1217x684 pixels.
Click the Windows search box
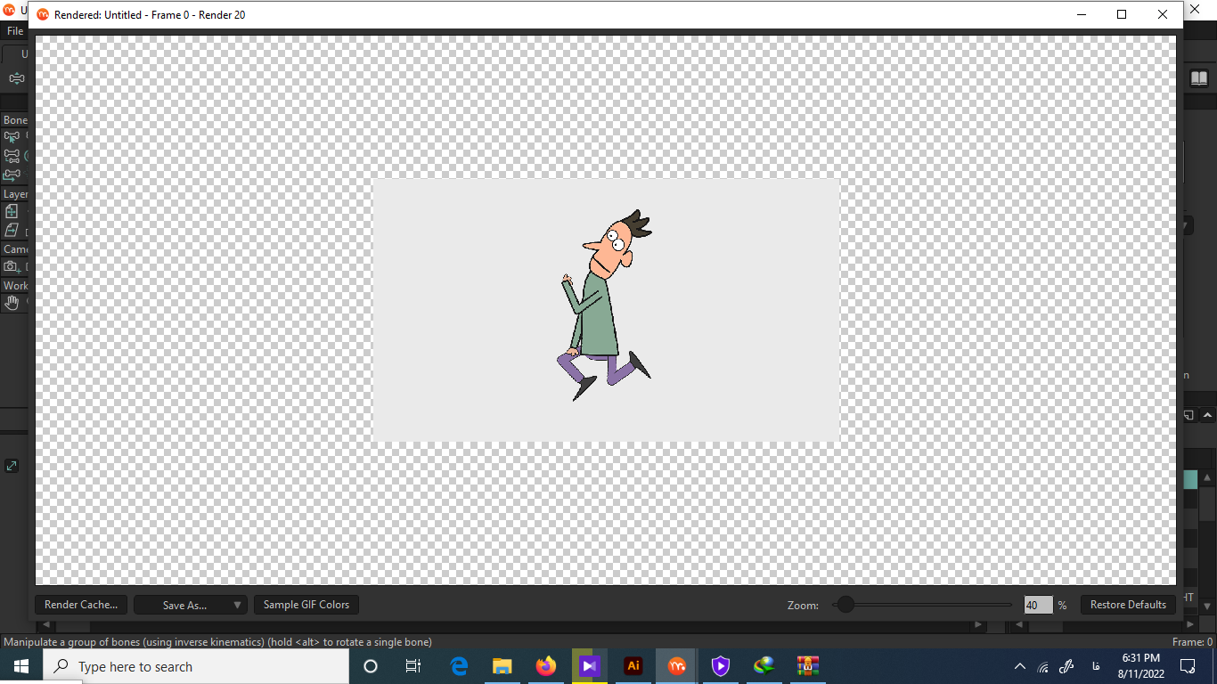coord(196,666)
